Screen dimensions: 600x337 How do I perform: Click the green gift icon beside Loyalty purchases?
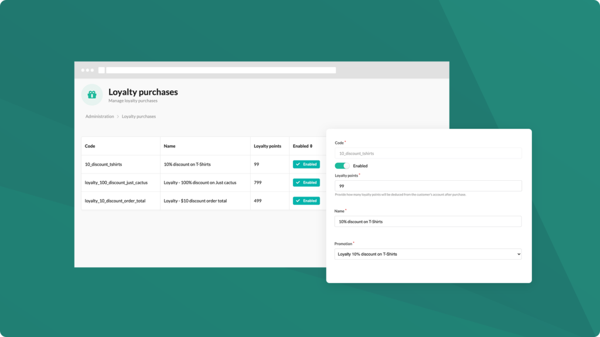point(92,95)
